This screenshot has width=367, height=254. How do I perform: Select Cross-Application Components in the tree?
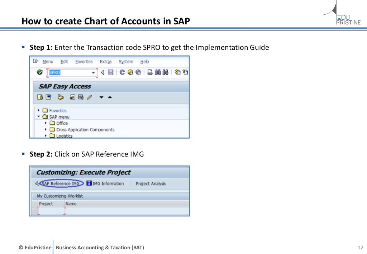coord(85,130)
